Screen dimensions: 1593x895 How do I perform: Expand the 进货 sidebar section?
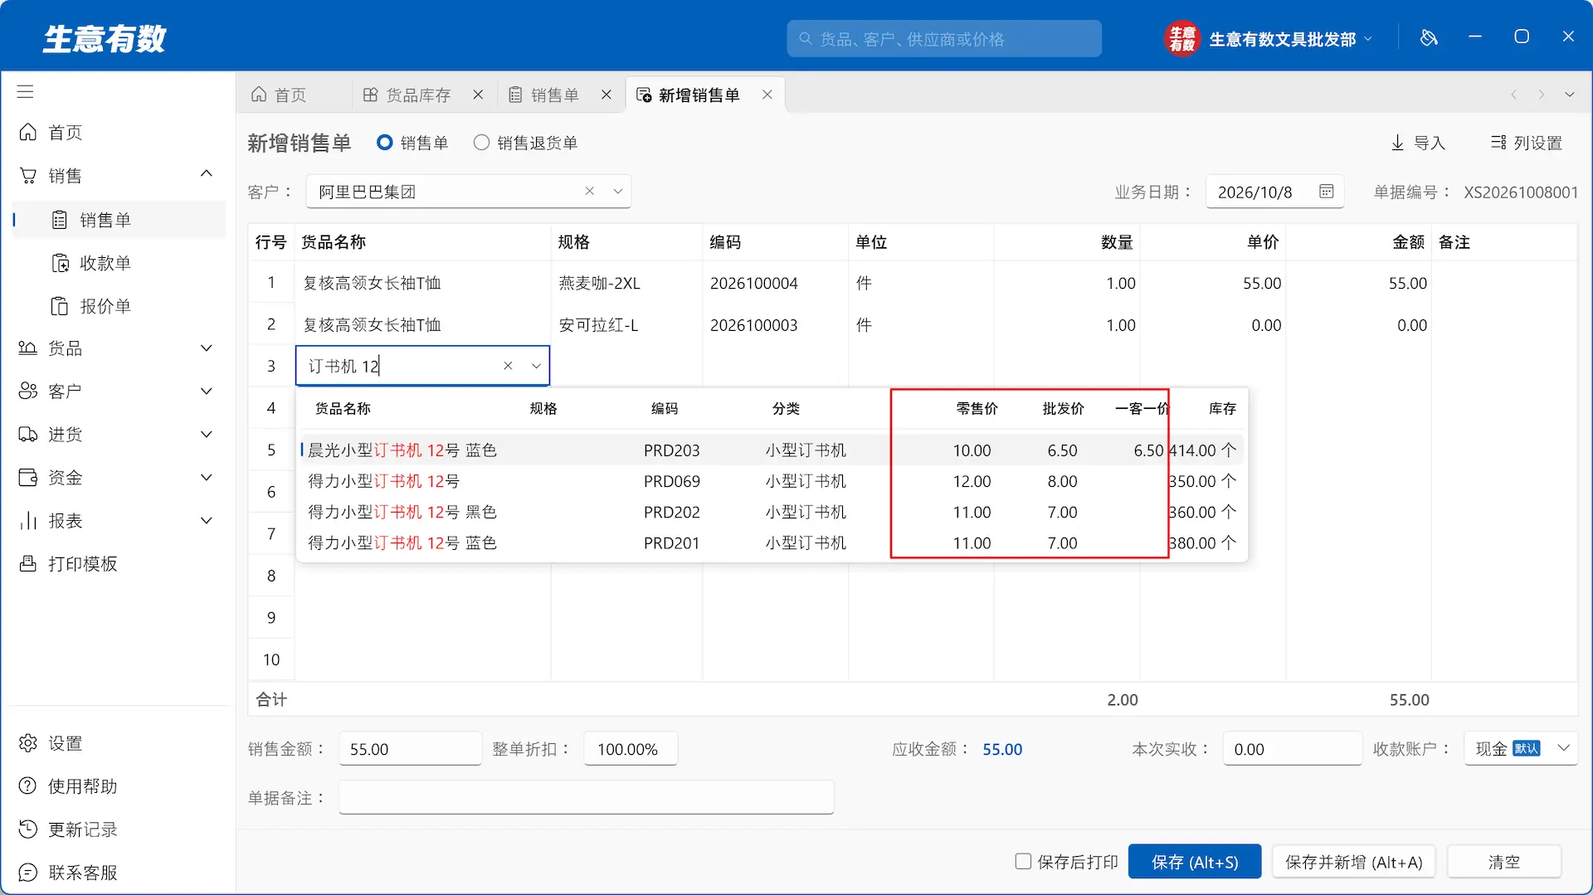[207, 435]
